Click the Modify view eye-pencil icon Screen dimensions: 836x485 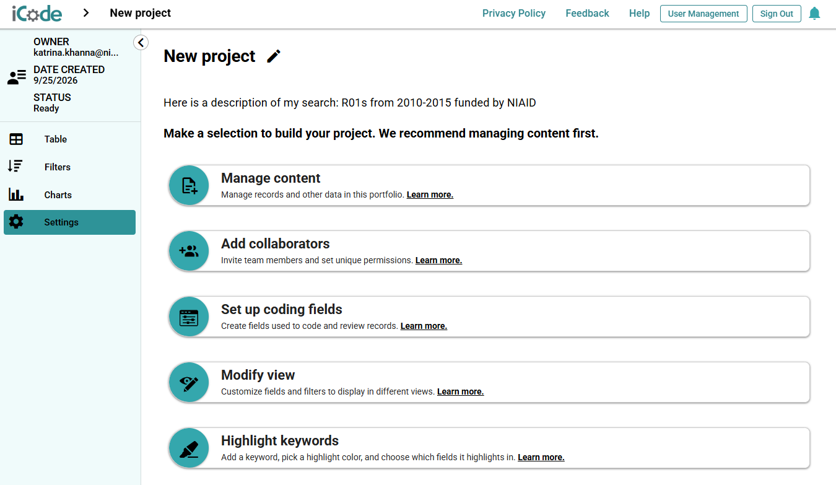[x=189, y=382]
